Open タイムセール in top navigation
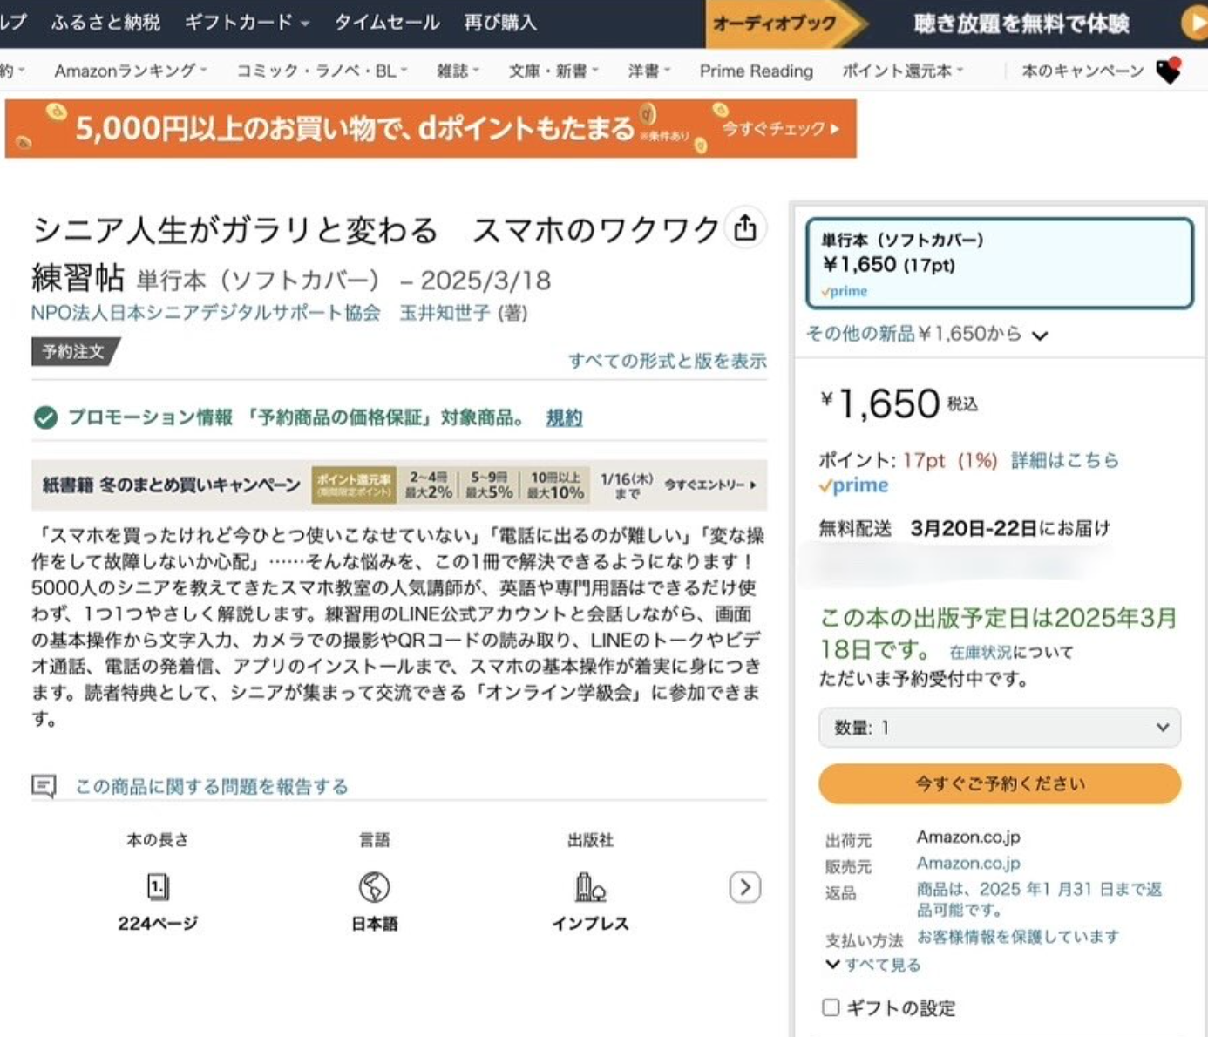Viewport: 1208px width, 1037px height. (387, 23)
